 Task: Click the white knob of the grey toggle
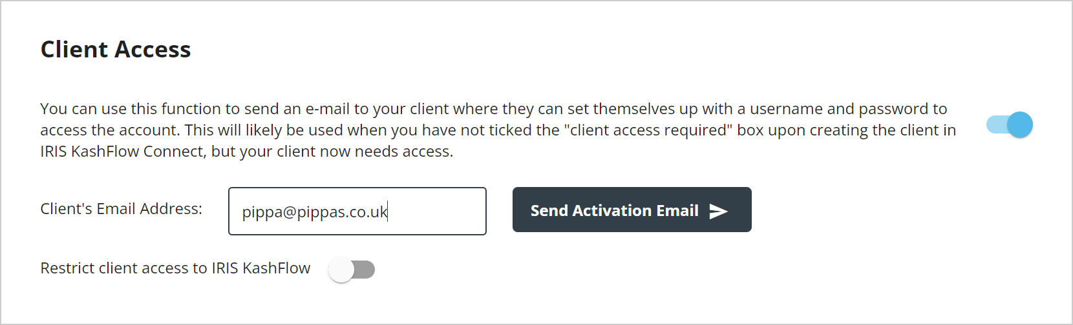click(341, 270)
